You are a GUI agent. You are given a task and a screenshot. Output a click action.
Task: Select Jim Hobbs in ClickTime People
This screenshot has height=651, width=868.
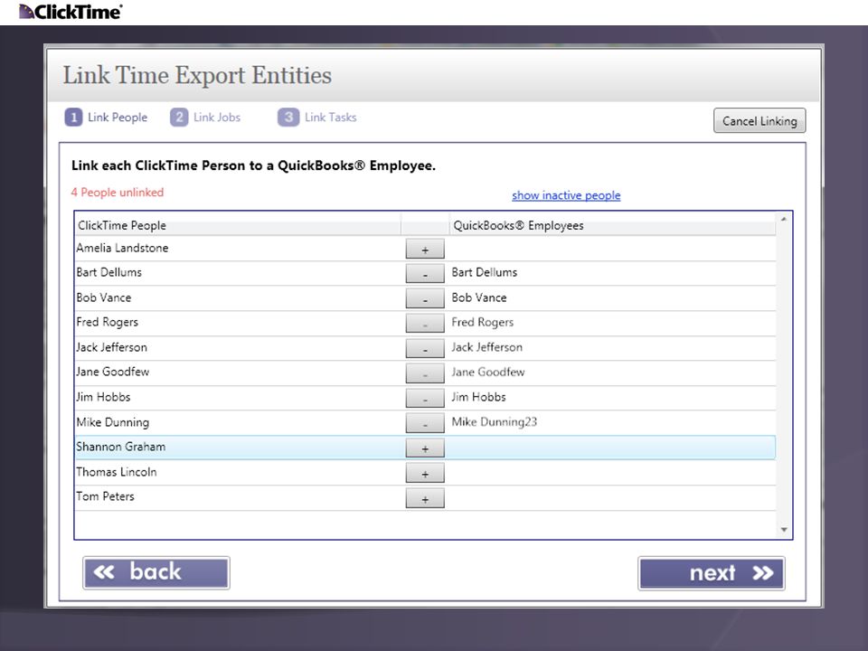tap(103, 397)
